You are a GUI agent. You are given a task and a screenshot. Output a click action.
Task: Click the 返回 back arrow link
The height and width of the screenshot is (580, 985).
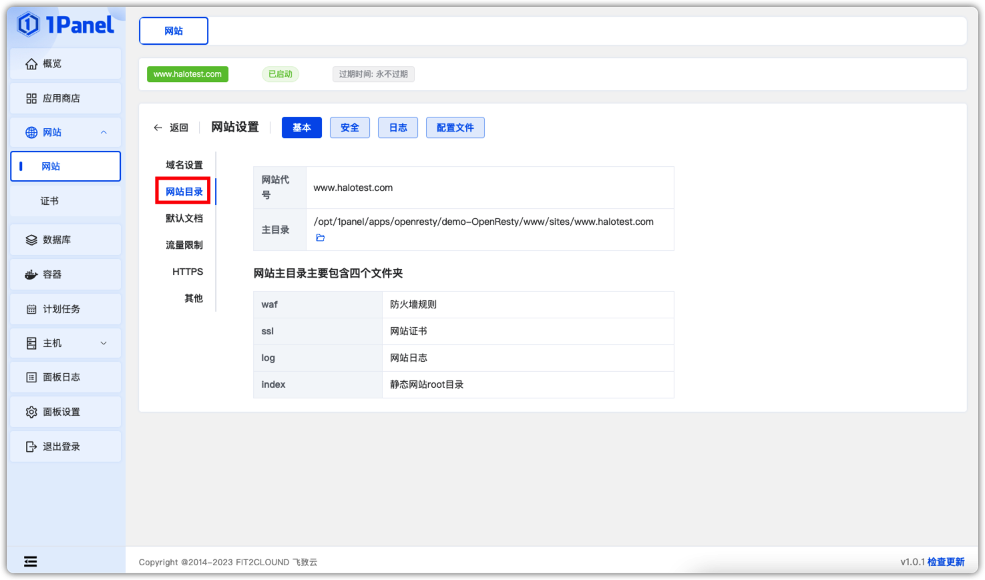click(171, 127)
